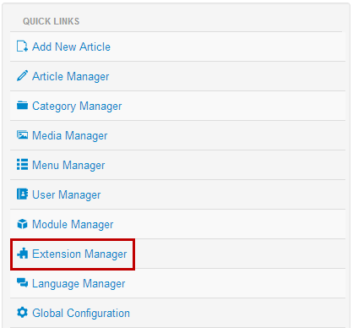Click the Add New Article page icon
Image resolution: width=353 pixels, height=328 pixels.
(x=22, y=46)
